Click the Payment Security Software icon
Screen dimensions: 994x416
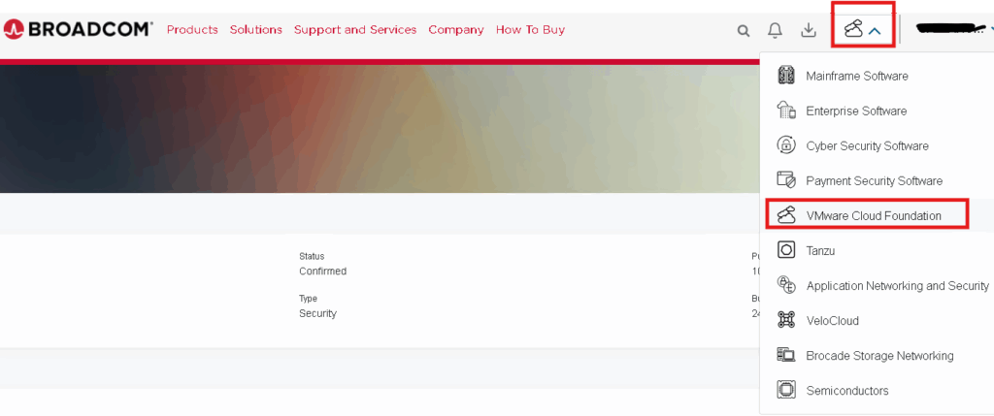(786, 180)
